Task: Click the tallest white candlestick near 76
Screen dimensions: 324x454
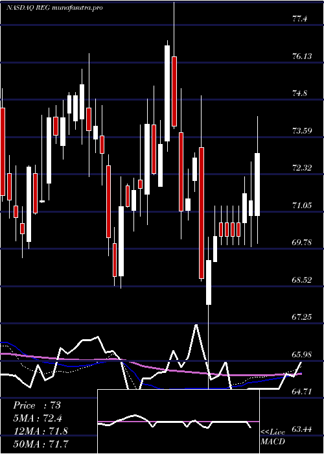Action: click(167, 93)
